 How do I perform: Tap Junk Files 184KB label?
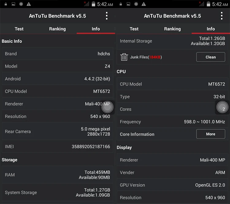coord(146,57)
